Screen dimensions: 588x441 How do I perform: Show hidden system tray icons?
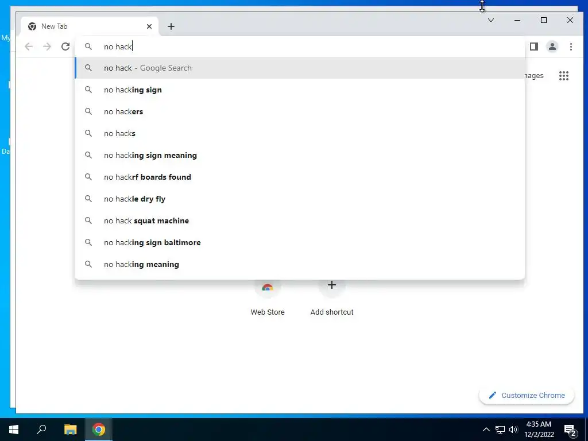pos(486,430)
